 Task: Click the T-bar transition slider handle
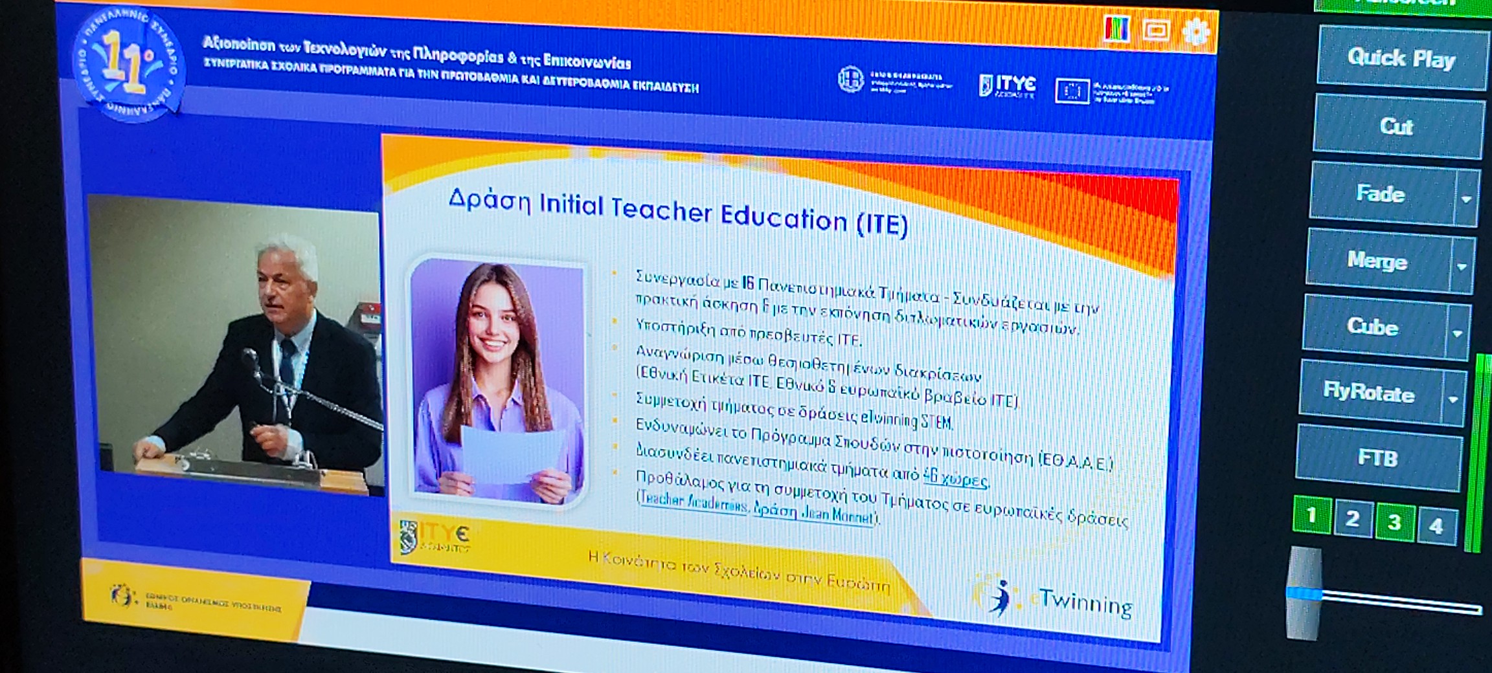click(x=1303, y=593)
